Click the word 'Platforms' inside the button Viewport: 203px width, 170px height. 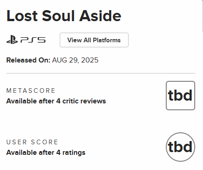coord(107,40)
